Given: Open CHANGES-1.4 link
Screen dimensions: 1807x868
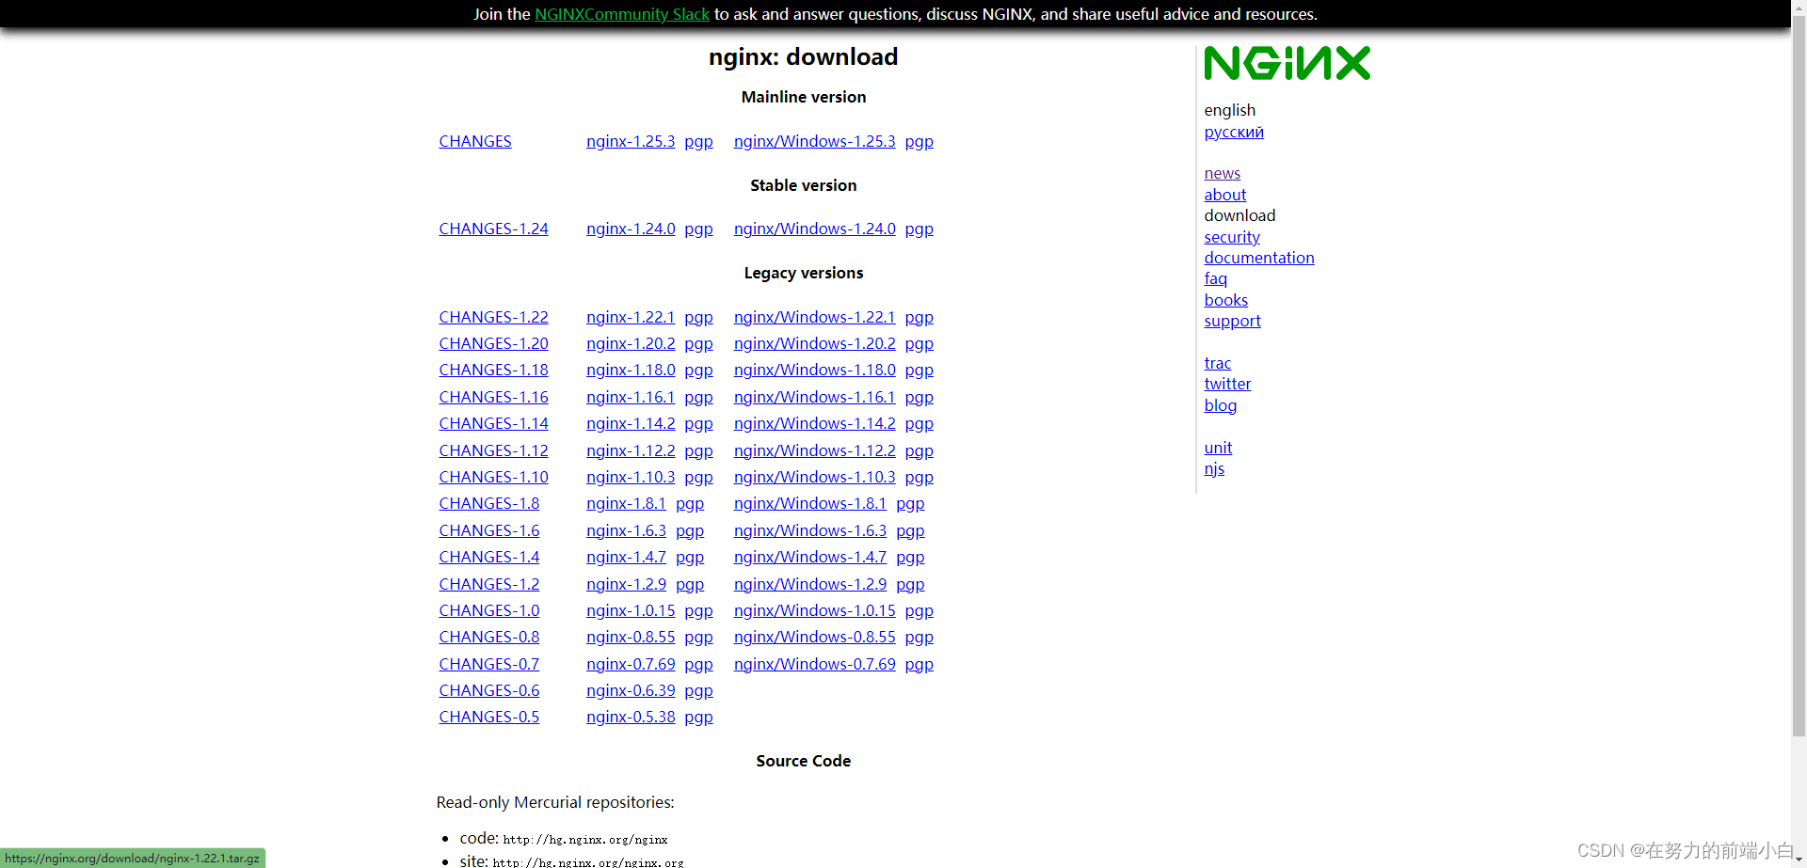Looking at the screenshot, I should 489,557.
